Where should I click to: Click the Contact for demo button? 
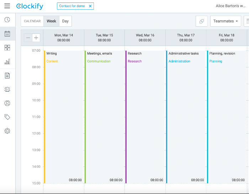pyautogui.click(x=72, y=6)
